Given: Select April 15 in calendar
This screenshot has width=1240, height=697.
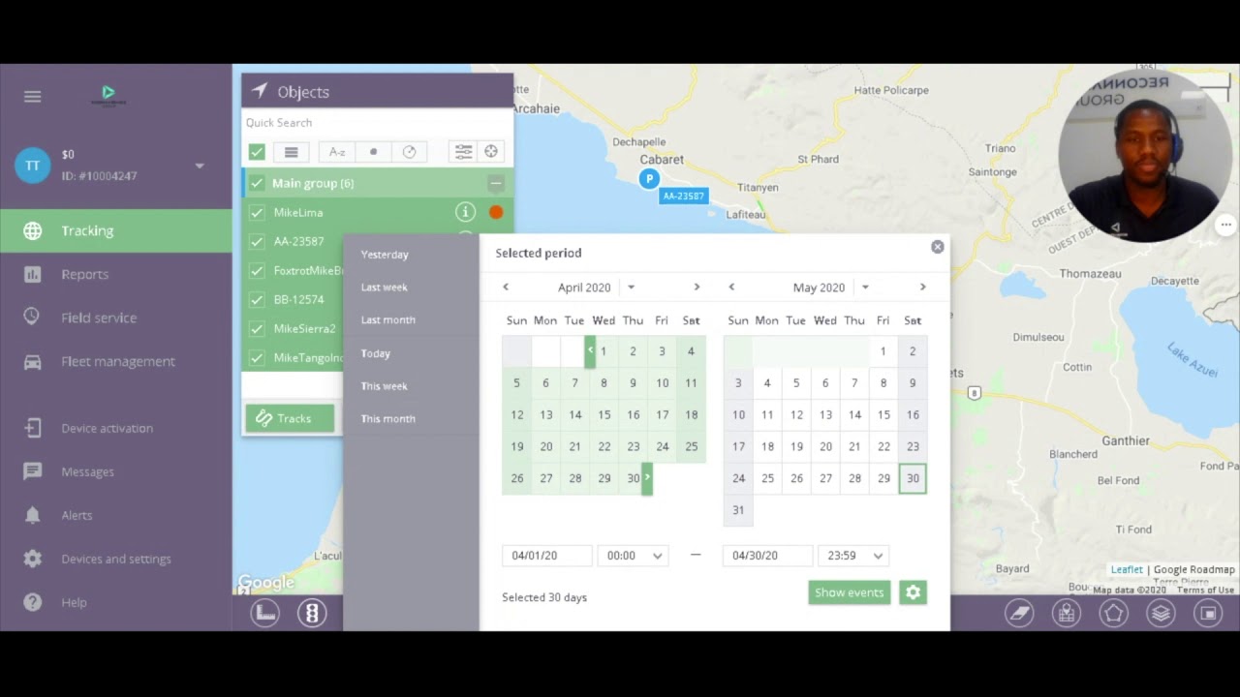Looking at the screenshot, I should point(604,414).
